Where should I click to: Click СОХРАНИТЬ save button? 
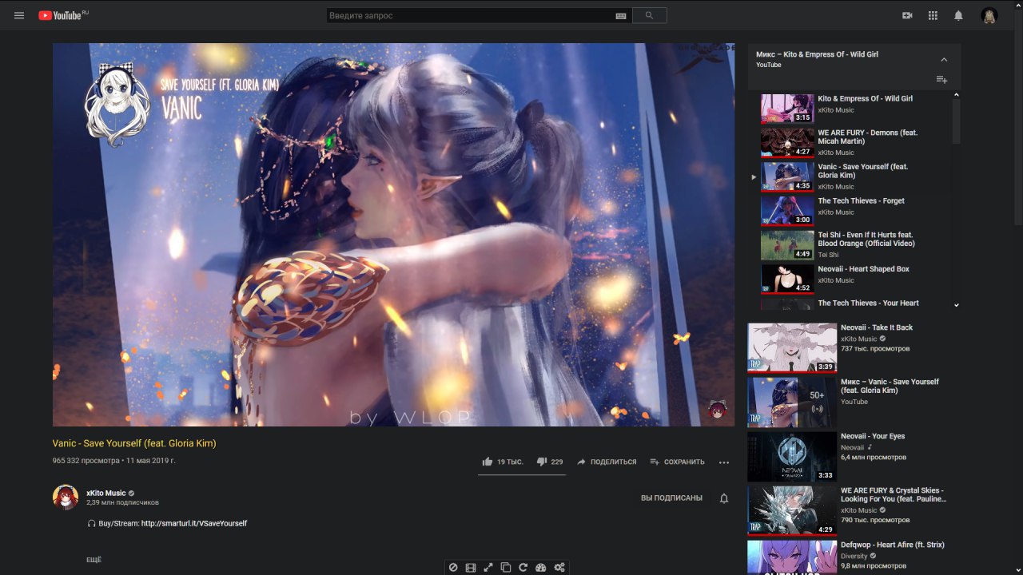pyautogui.click(x=677, y=462)
